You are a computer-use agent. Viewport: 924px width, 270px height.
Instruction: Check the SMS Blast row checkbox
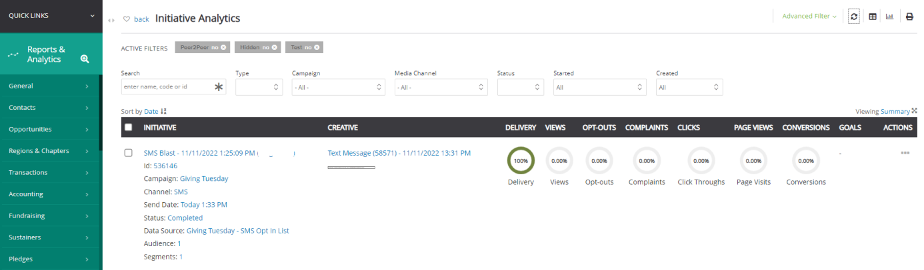(129, 153)
